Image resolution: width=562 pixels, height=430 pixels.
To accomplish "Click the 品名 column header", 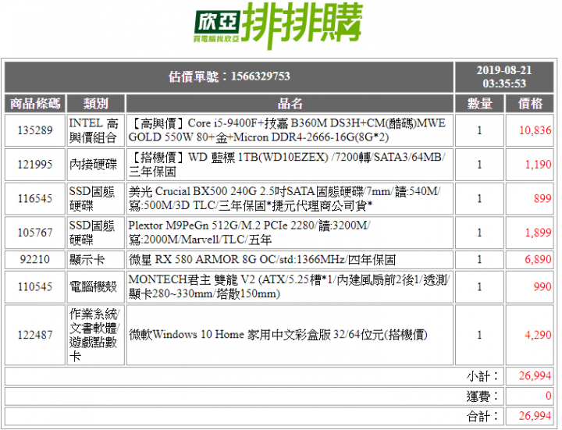I will (290, 104).
